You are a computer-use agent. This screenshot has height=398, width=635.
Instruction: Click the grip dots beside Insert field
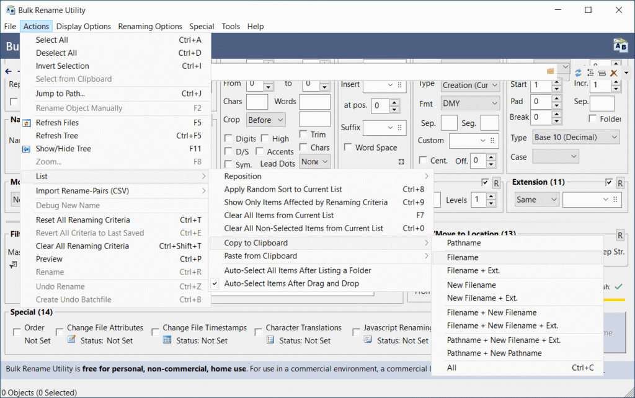pyautogui.click(x=400, y=85)
